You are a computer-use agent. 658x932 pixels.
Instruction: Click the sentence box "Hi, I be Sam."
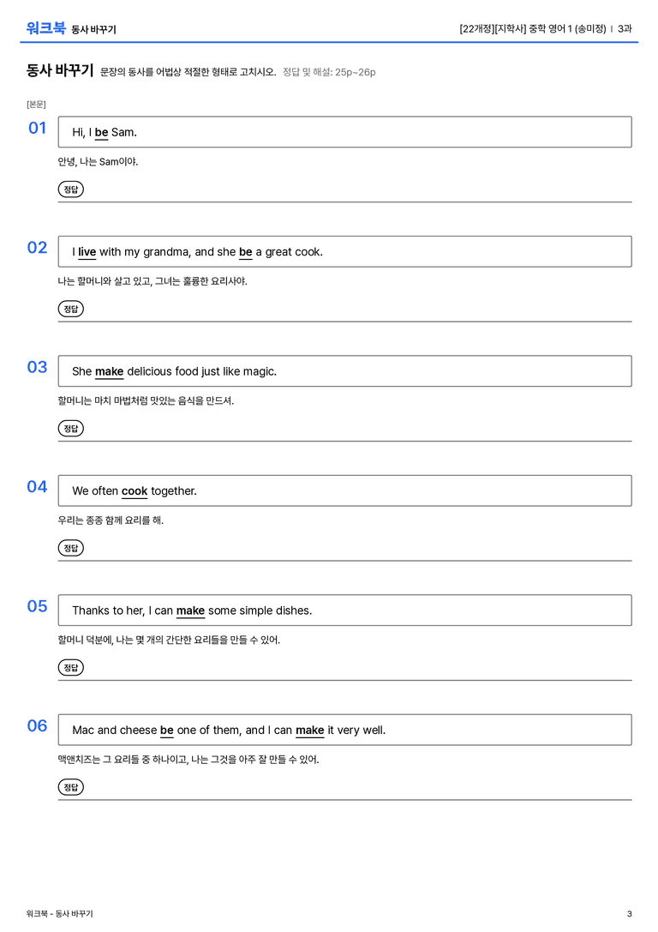coord(344,132)
